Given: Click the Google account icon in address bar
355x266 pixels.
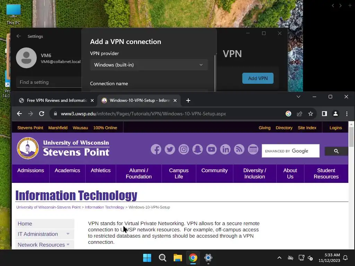Looking at the screenshot, I should point(288,114).
